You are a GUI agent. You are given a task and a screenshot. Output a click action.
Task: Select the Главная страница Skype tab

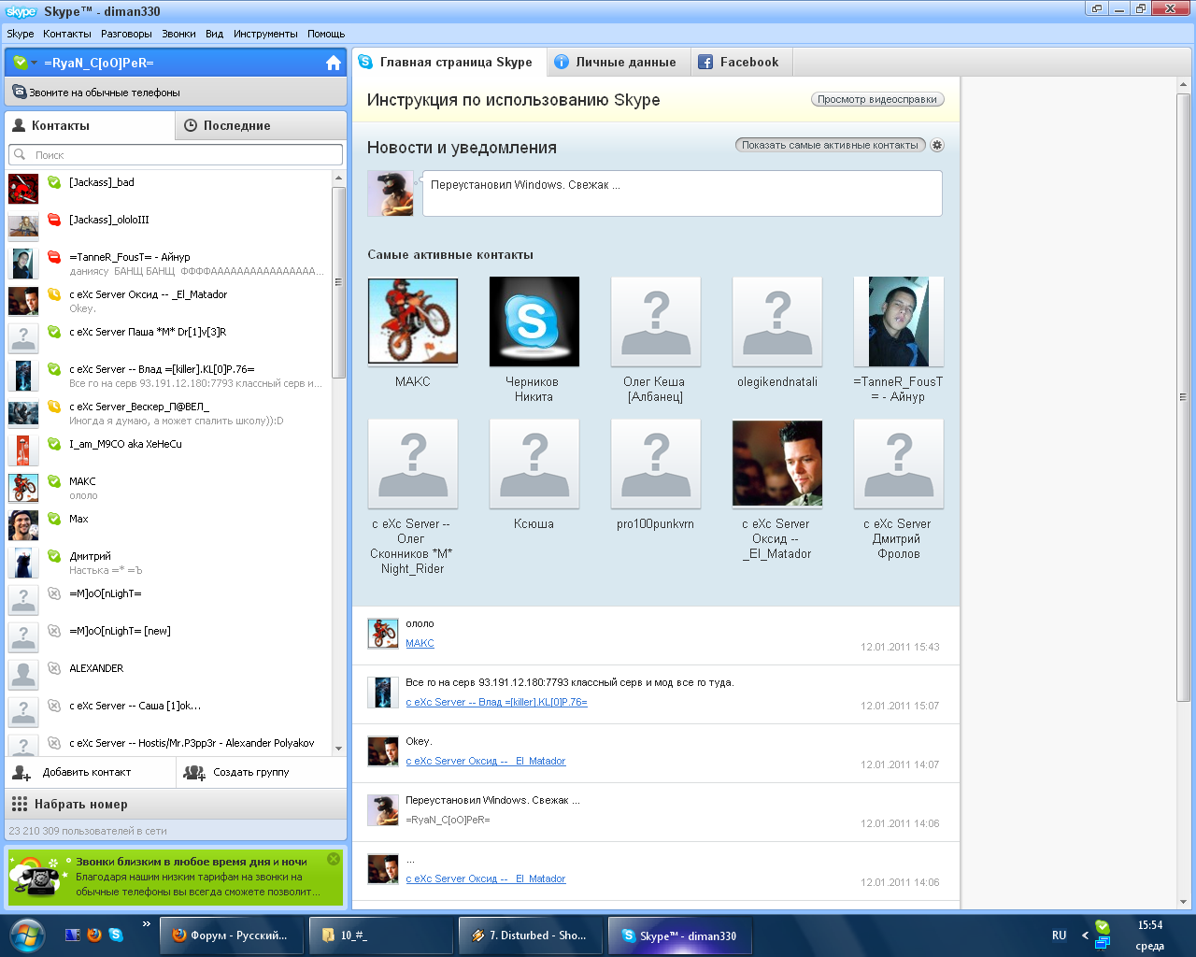[x=448, y=63]
